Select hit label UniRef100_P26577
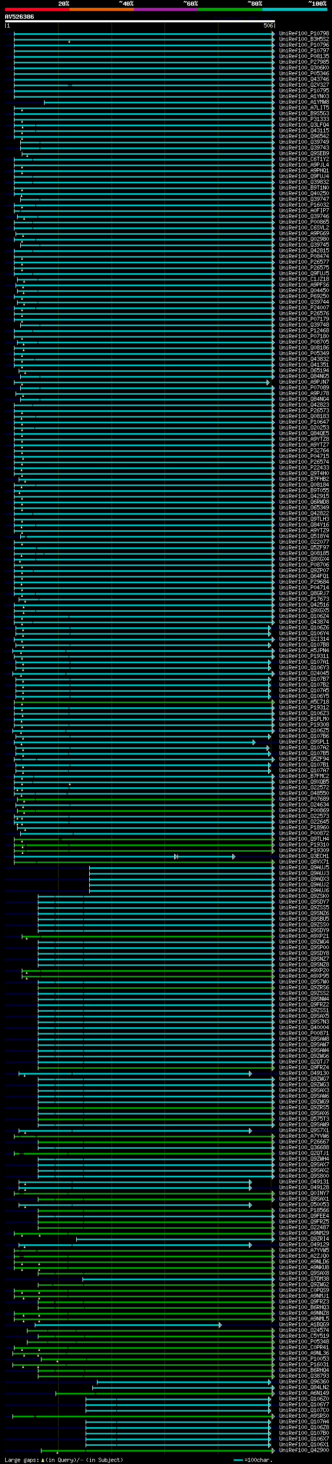Viewport: 332px width, 1464px height. (x=304, y=262)
